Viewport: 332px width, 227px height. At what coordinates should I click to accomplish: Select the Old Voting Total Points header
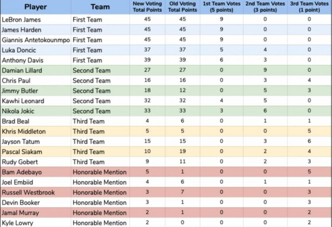coord(182,7)
